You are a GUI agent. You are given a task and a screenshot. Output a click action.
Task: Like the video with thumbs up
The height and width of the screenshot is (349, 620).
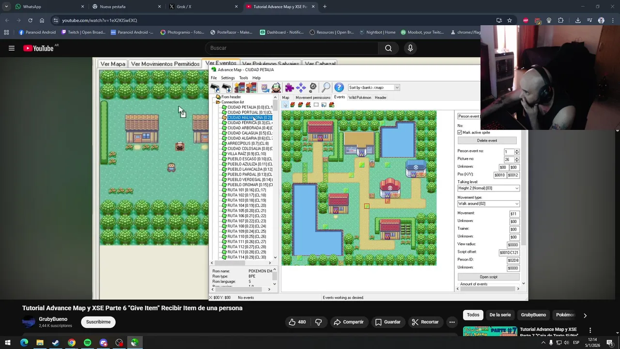click(x=297, y=322)
